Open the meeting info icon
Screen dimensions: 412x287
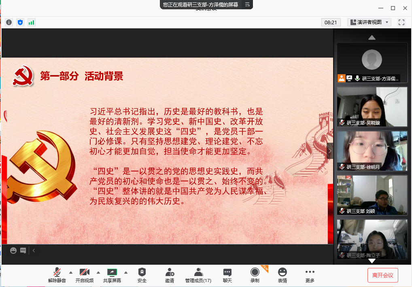click(x=9, y=22)
